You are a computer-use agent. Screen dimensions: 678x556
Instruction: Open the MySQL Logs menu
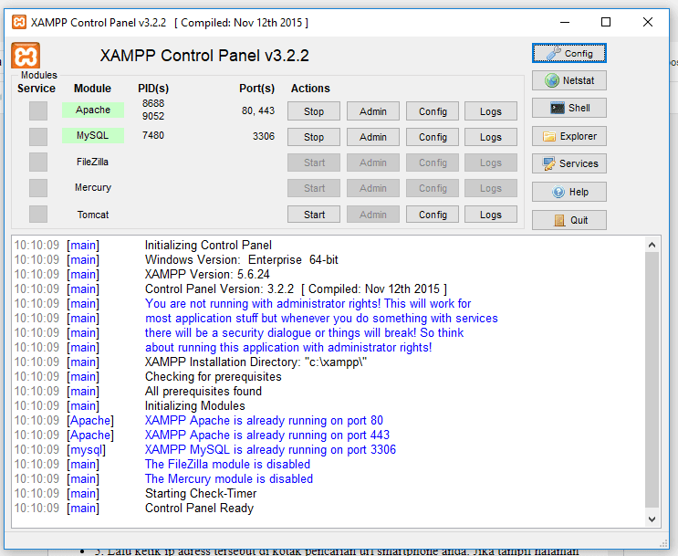coord(491,137)
